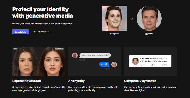
Task: Click the blonde woman chat avatar
Action: 114,64
